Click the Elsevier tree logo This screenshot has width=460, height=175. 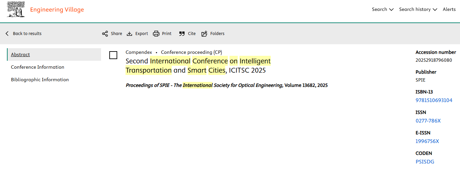tap(16, 10)
